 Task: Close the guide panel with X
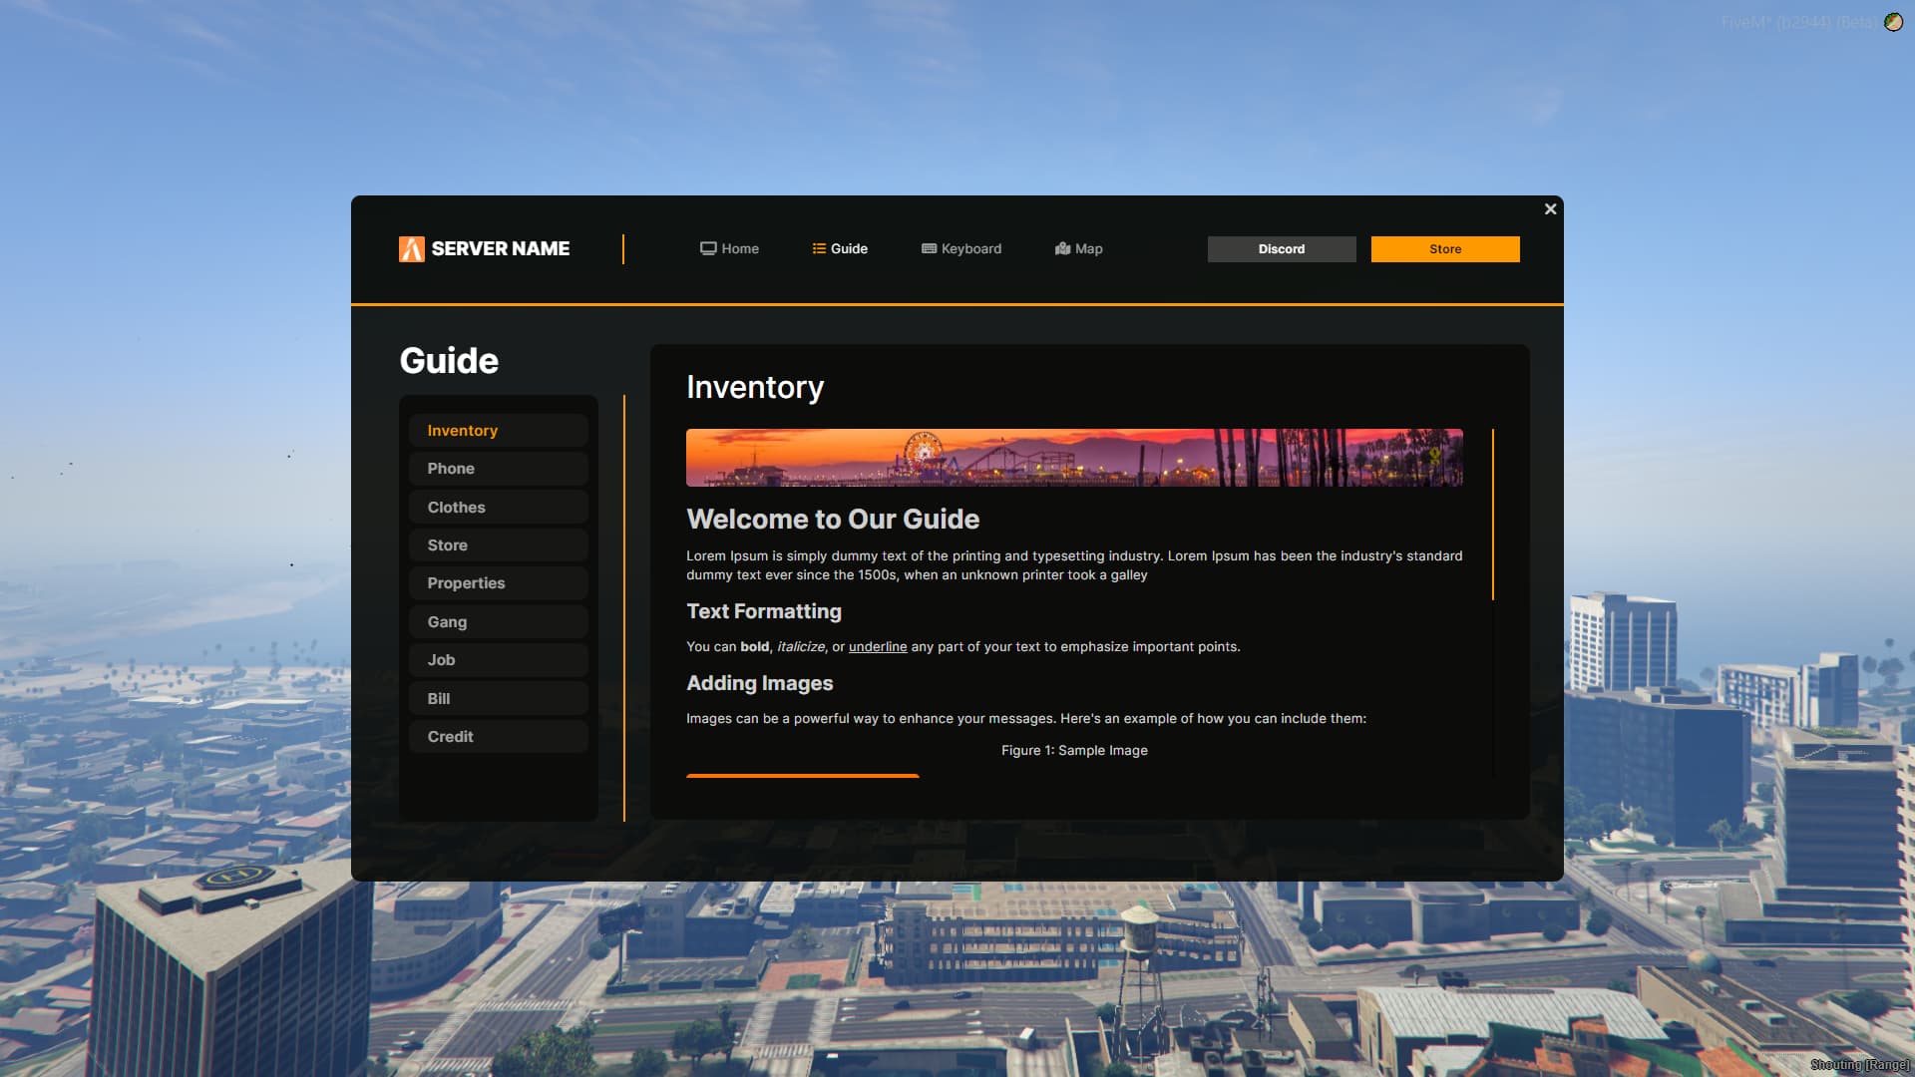(1550, 209)
